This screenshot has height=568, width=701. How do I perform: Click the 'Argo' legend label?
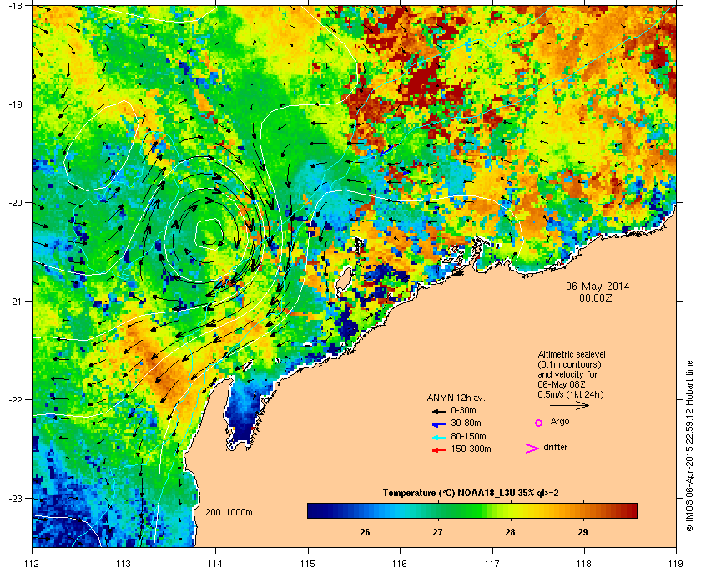click(x=560, y=422)
